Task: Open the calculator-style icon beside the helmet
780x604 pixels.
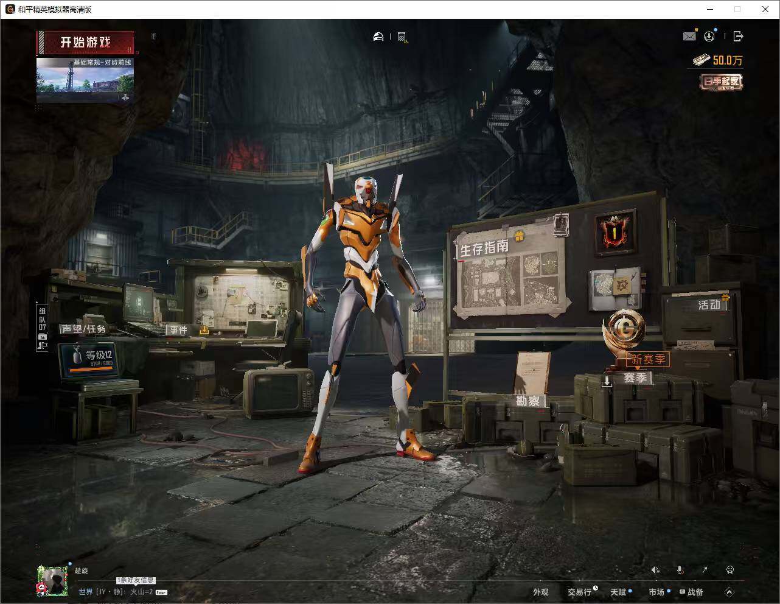Action: click(x=402, y=37)
